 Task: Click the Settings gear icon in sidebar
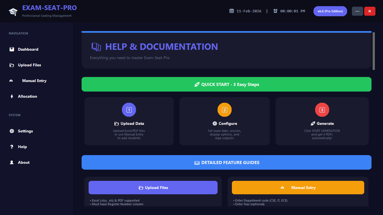tap(12, 131)
